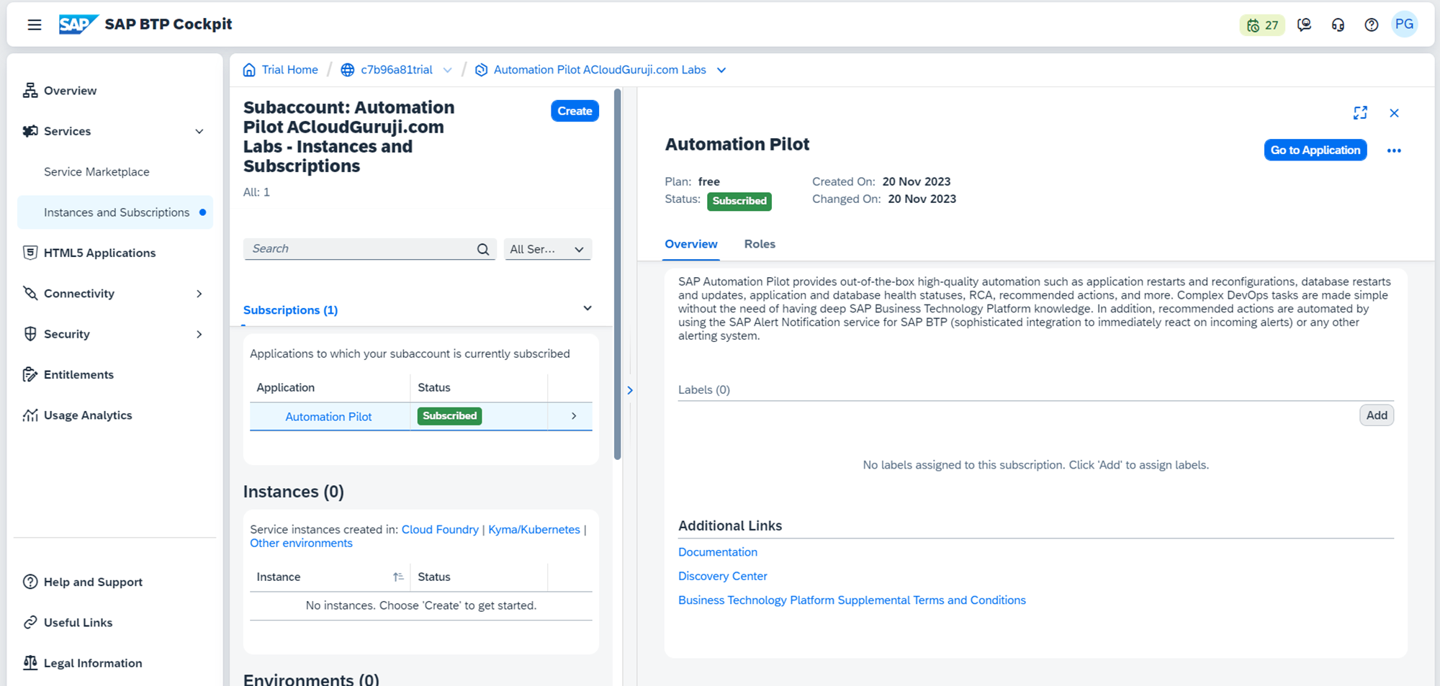Open the hamburger navigation menu

pyautogui.click(x=34, y=24)
